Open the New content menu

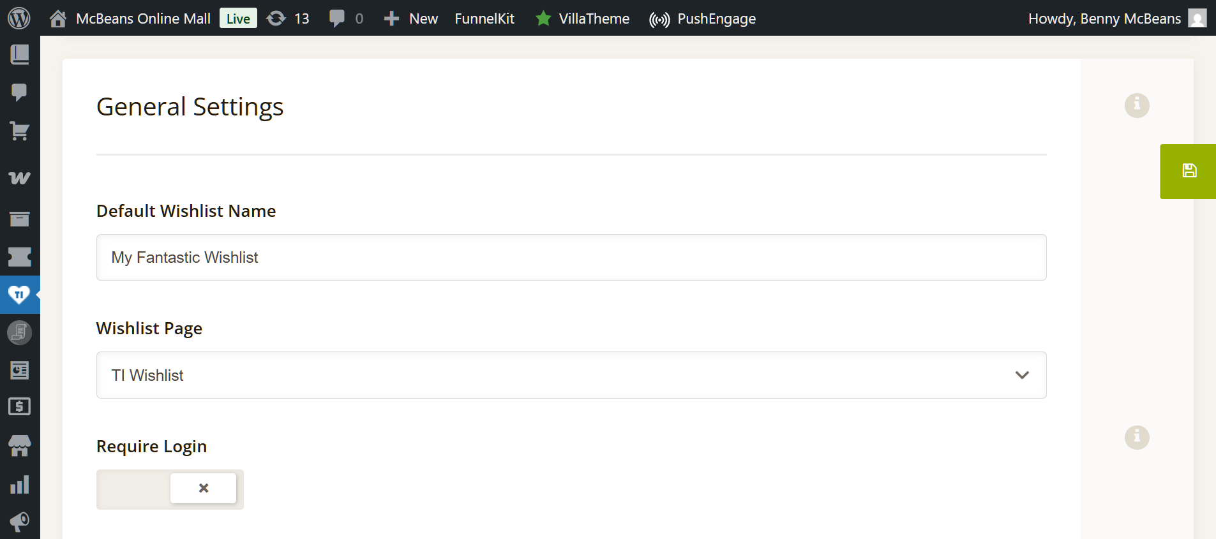[411, 18]
